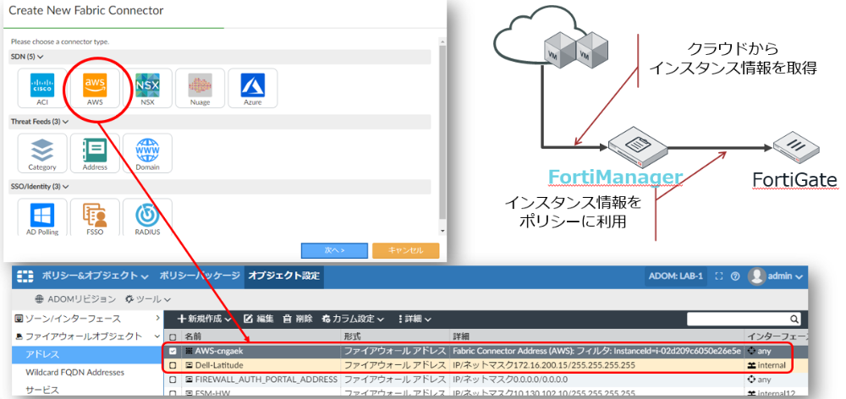This screenshot has width=846, height=399.
Task: Select the Cisco ACI connector icon
Action: (42, 88)
